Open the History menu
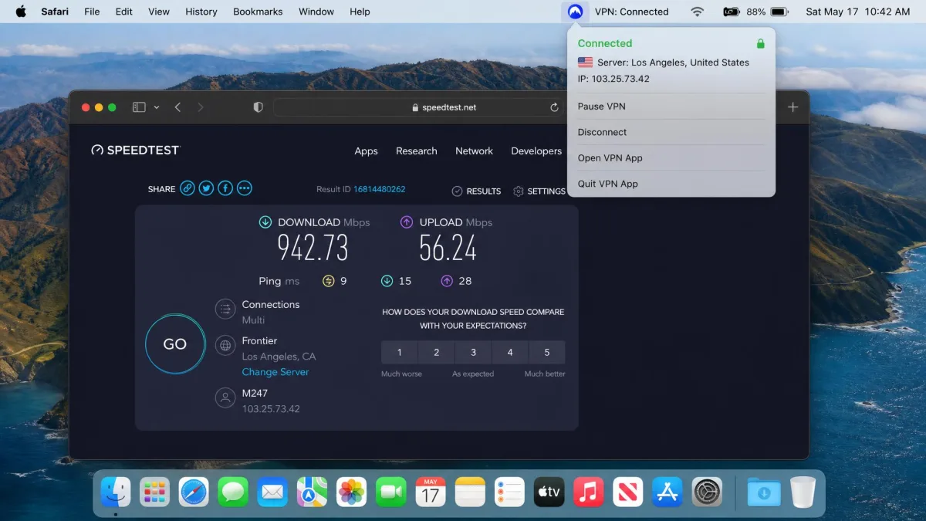 click(201, 12)
